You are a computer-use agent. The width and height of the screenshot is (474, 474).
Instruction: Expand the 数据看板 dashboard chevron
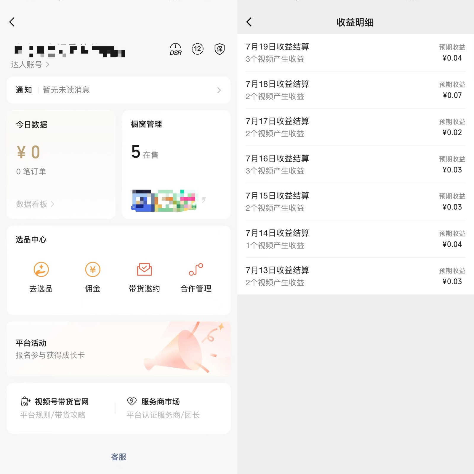53,204
